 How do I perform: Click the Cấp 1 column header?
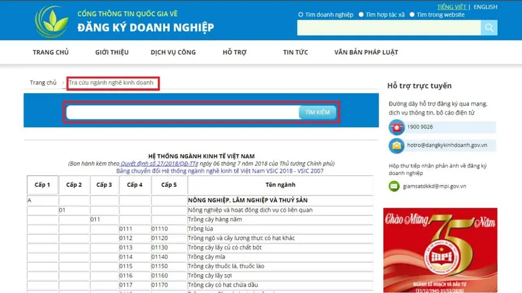[42, 185]
